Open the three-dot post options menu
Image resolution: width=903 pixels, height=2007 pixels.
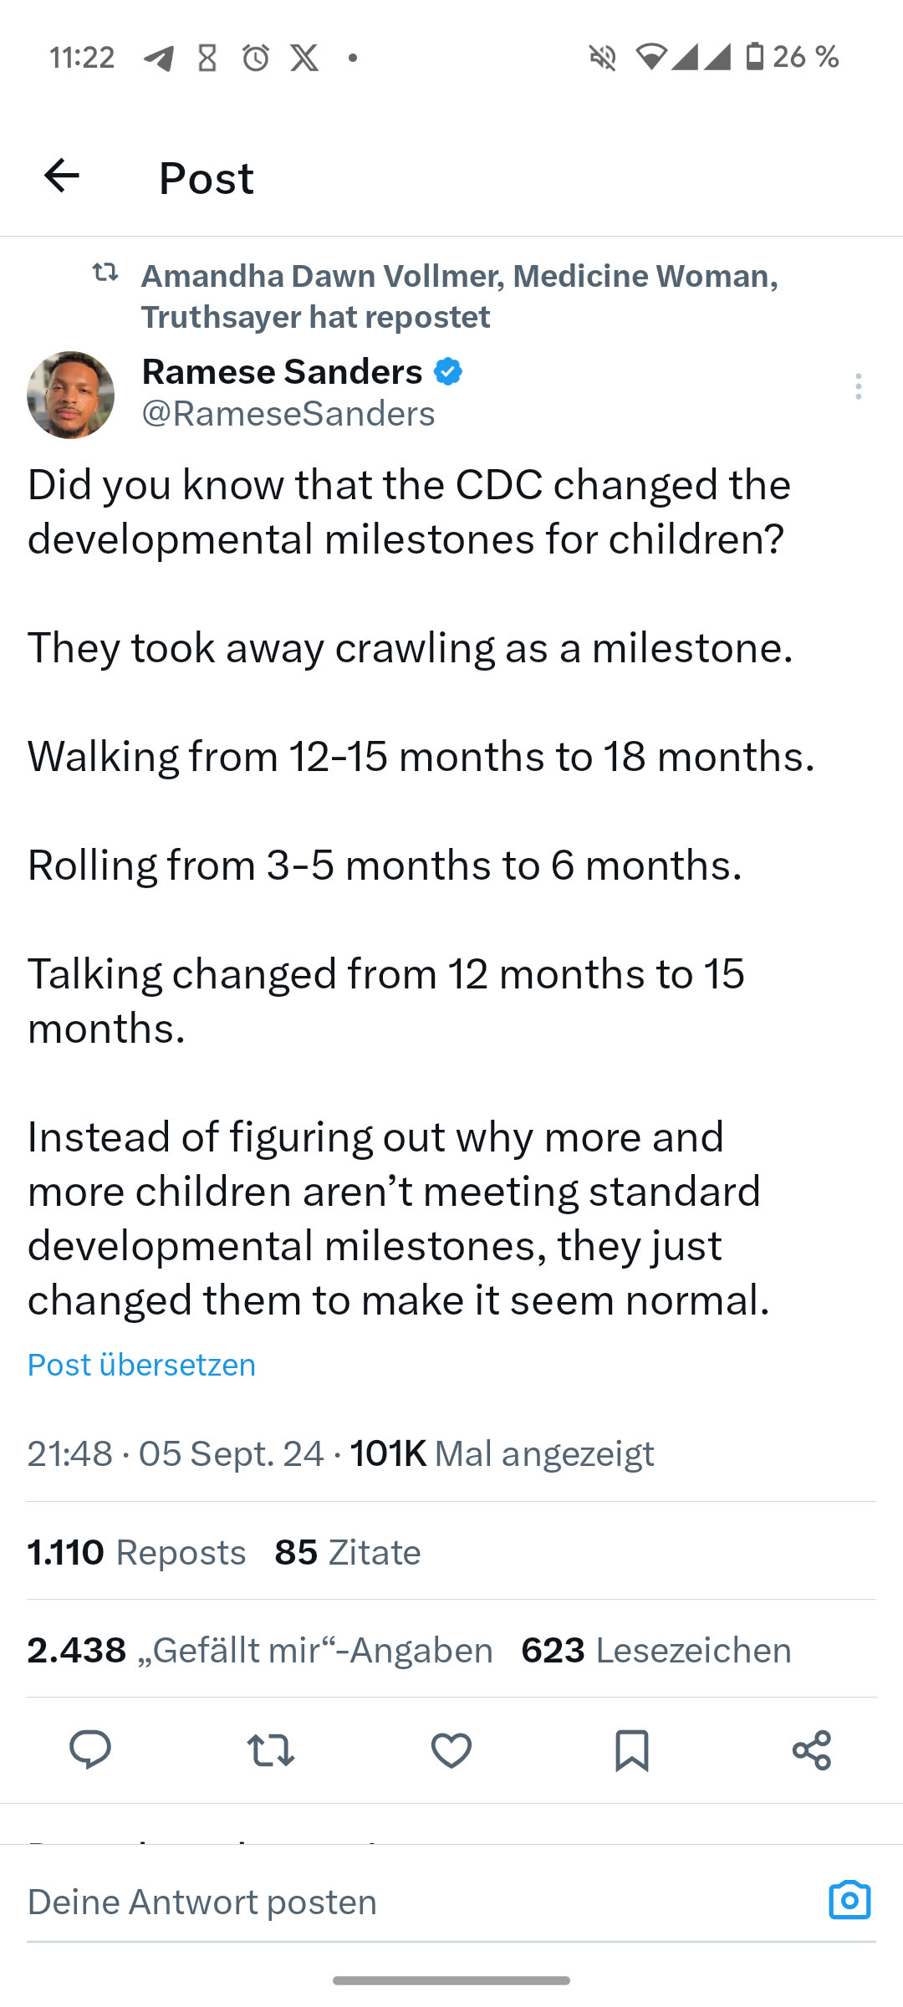point(858,386)
